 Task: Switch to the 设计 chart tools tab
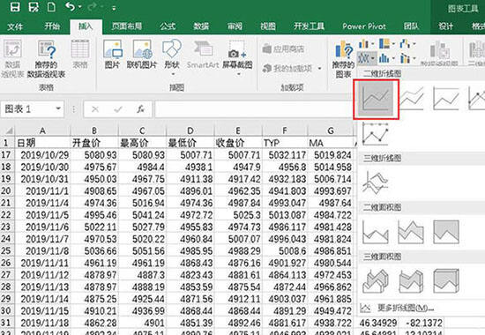coord(445,26)
